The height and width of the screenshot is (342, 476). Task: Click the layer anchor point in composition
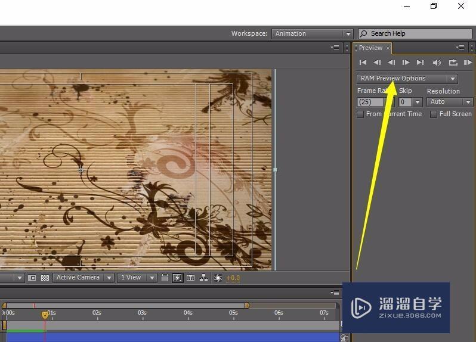tap(81, 170)
